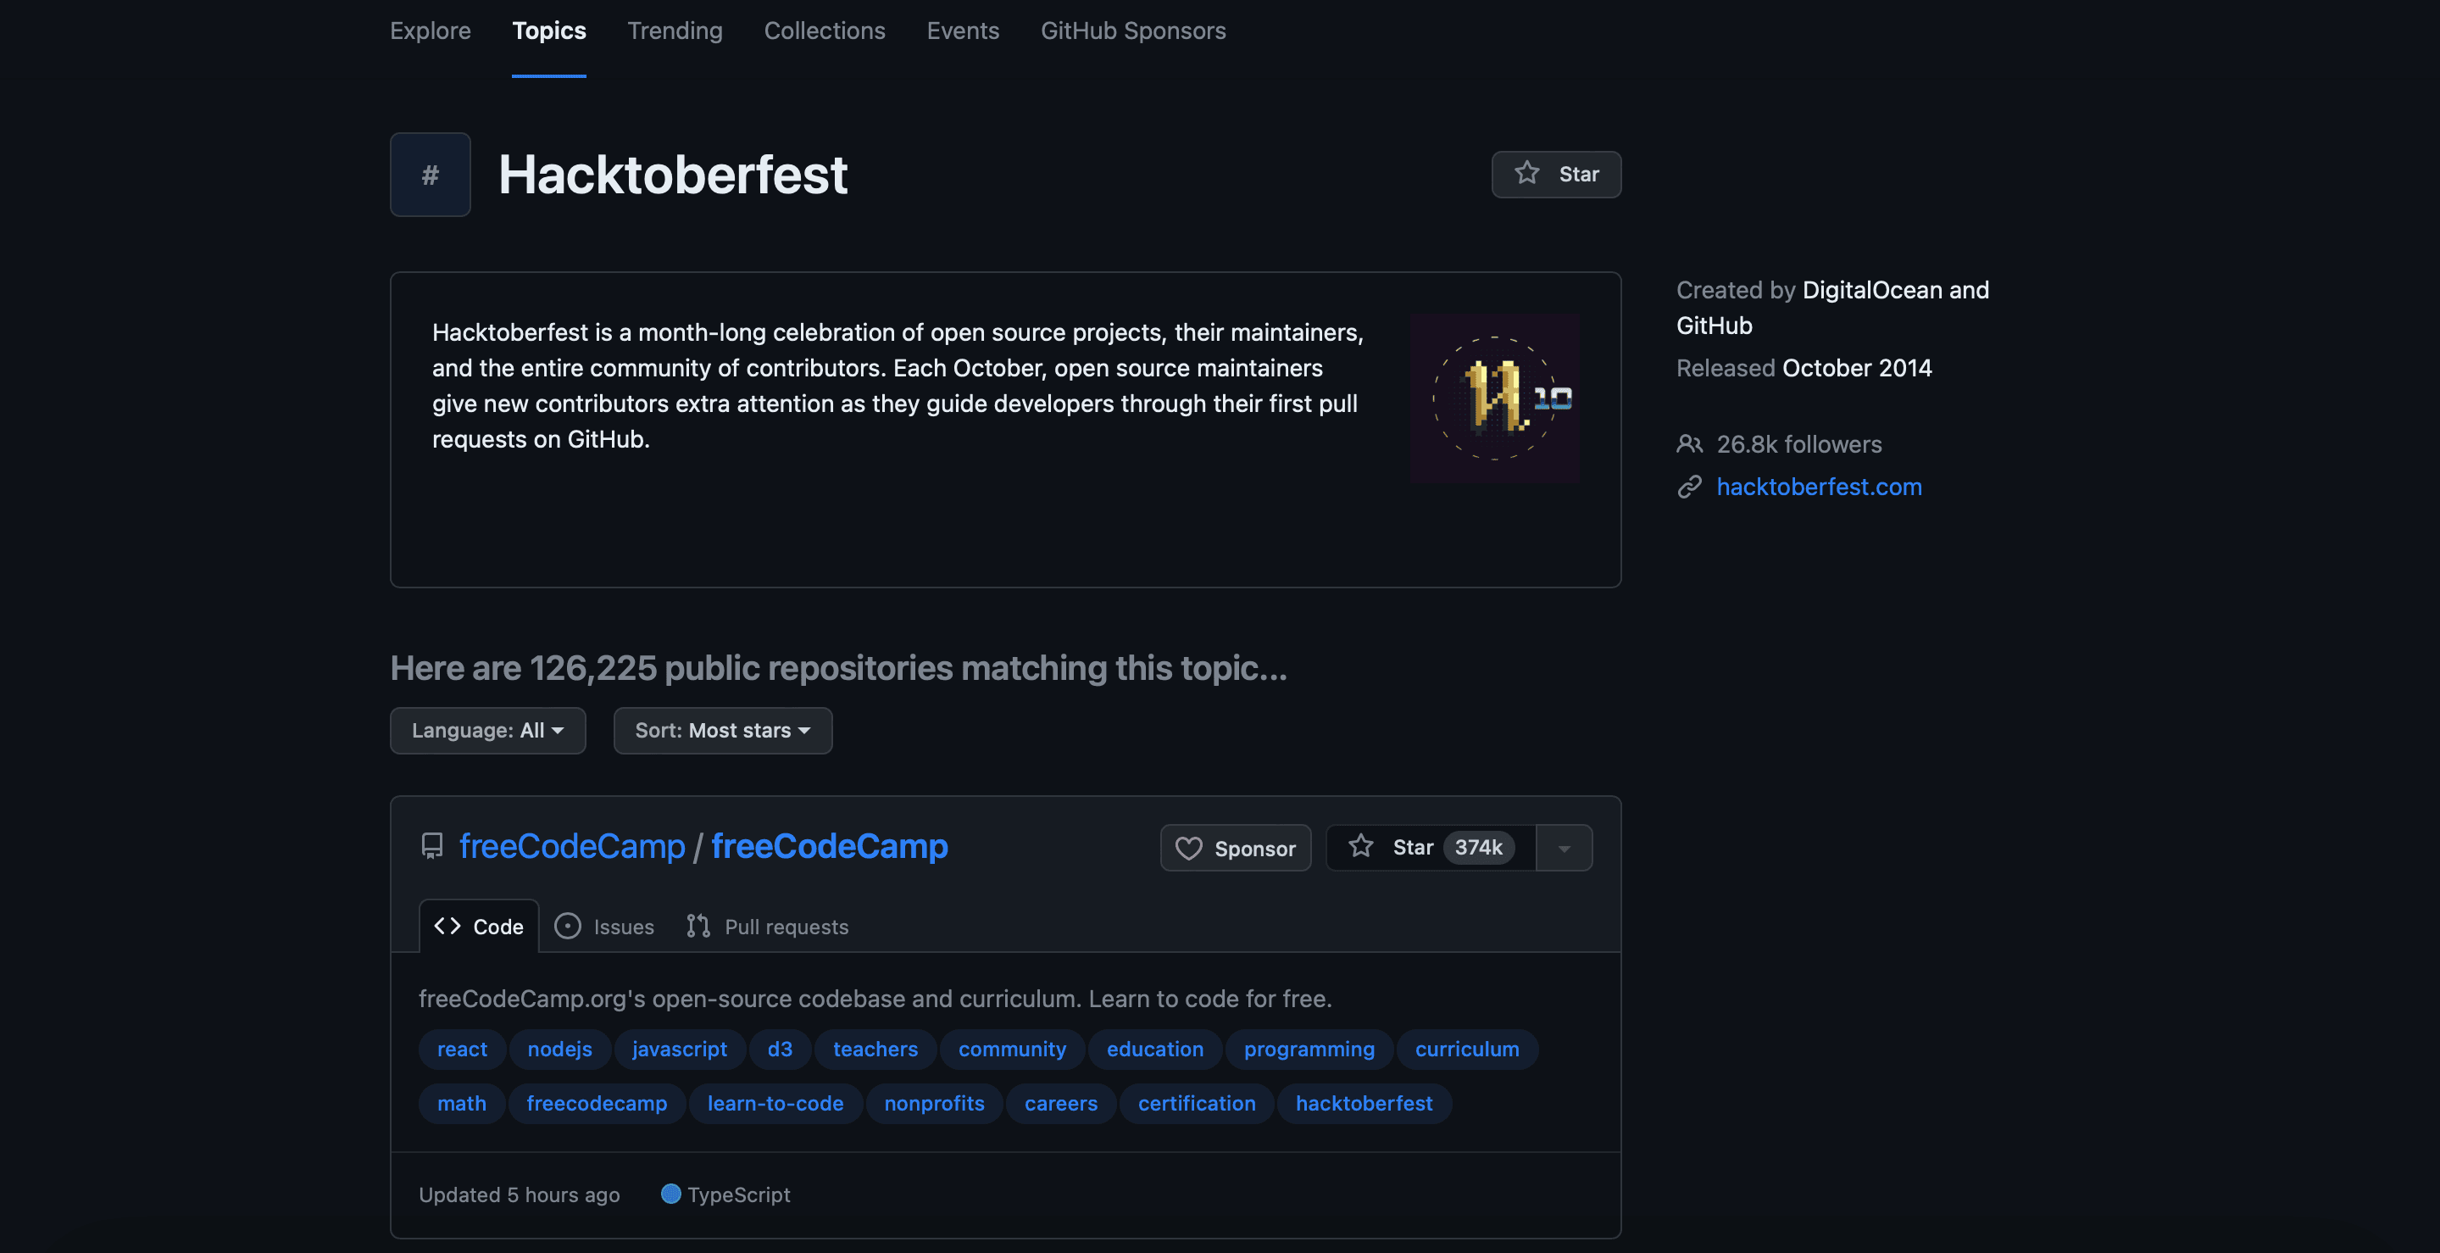Go to the Trending tab

675,31
